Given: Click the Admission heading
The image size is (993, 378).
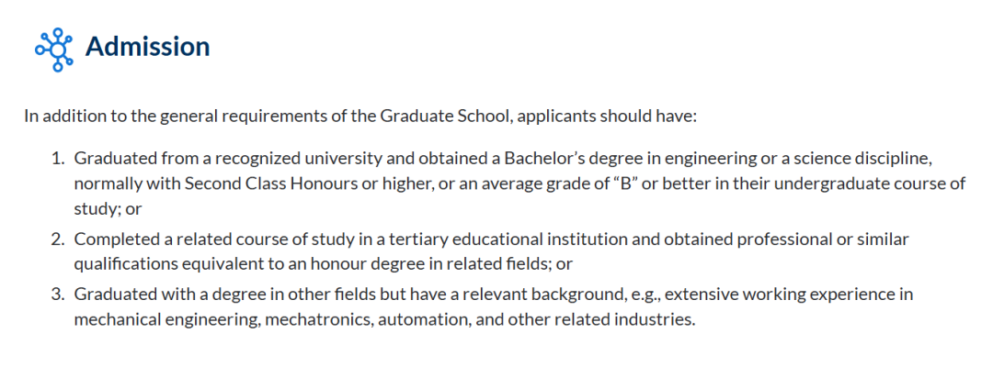Looking at the screenshot, I should pos(147,47).
